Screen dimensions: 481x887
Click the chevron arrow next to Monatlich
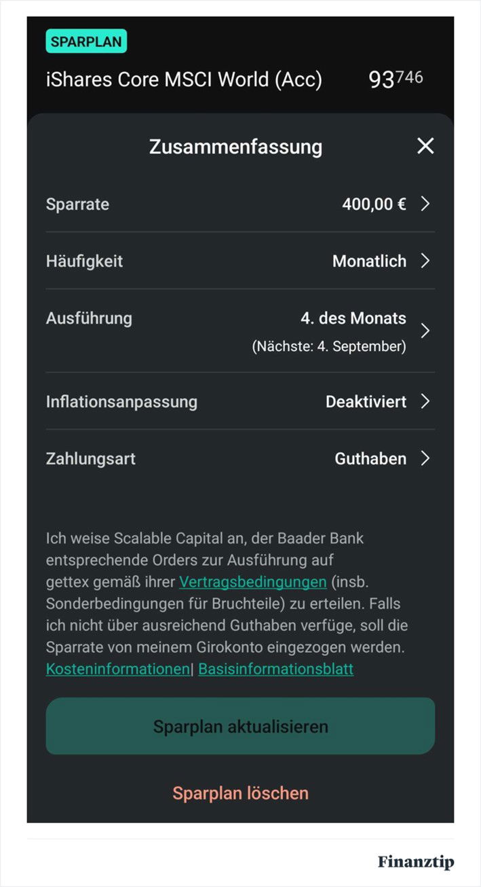coord(425,261)
